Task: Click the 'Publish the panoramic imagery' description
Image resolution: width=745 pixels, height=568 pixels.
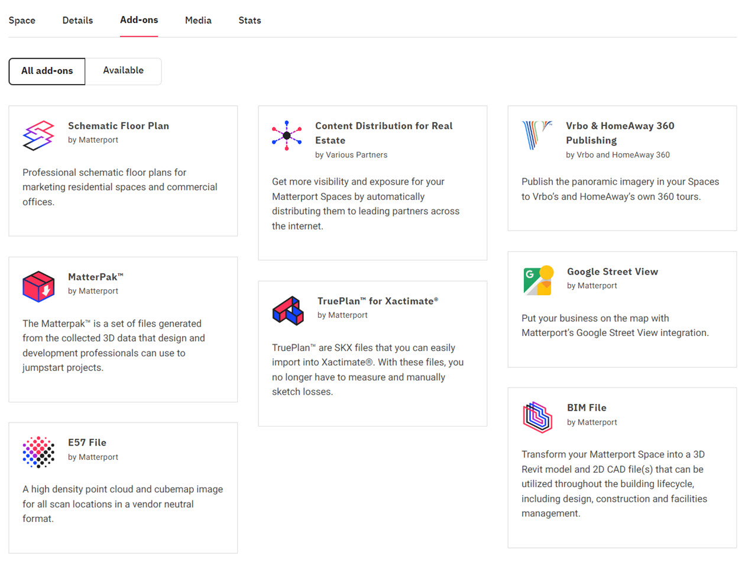Action: [x=620, y=189]
